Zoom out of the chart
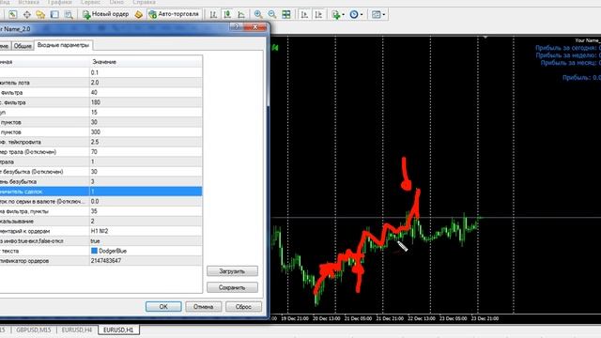This screenshot has width=601, height=338. (x=272, y=15)
